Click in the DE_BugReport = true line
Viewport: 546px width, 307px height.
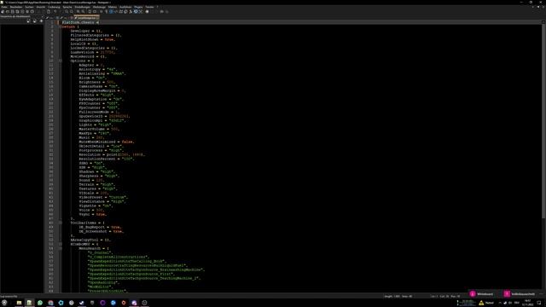tap(101, 227)
